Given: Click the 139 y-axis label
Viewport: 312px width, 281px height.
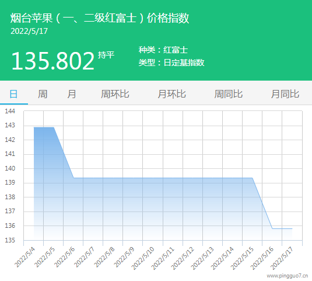Looking at the screenshot, I should point(10,182).
